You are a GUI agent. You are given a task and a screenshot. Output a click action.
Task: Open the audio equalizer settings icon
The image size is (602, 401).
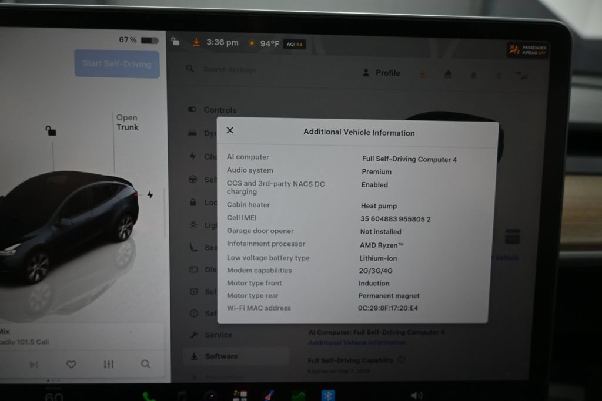tap(109, 364)
